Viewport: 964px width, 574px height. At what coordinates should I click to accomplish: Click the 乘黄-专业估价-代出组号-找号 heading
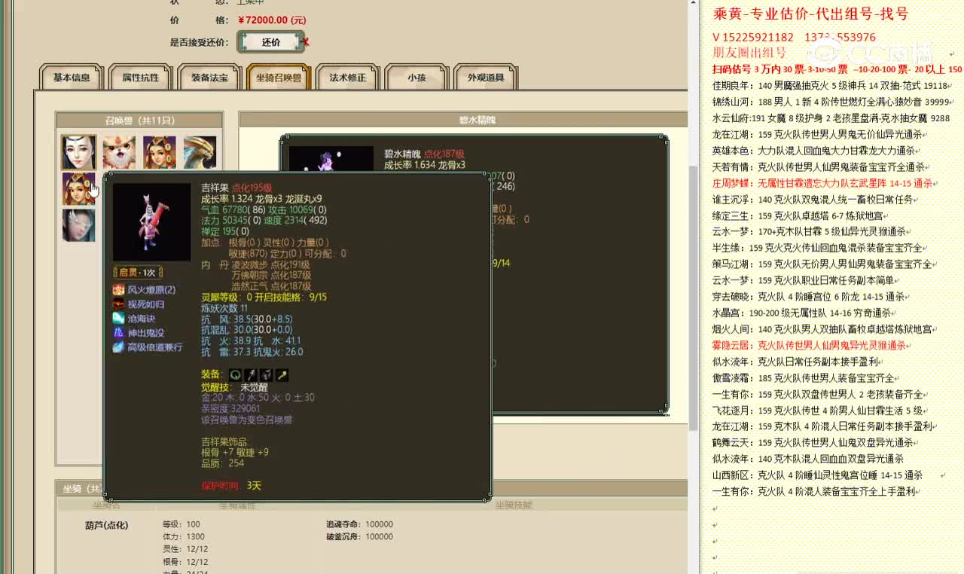[x=811, y=14]
